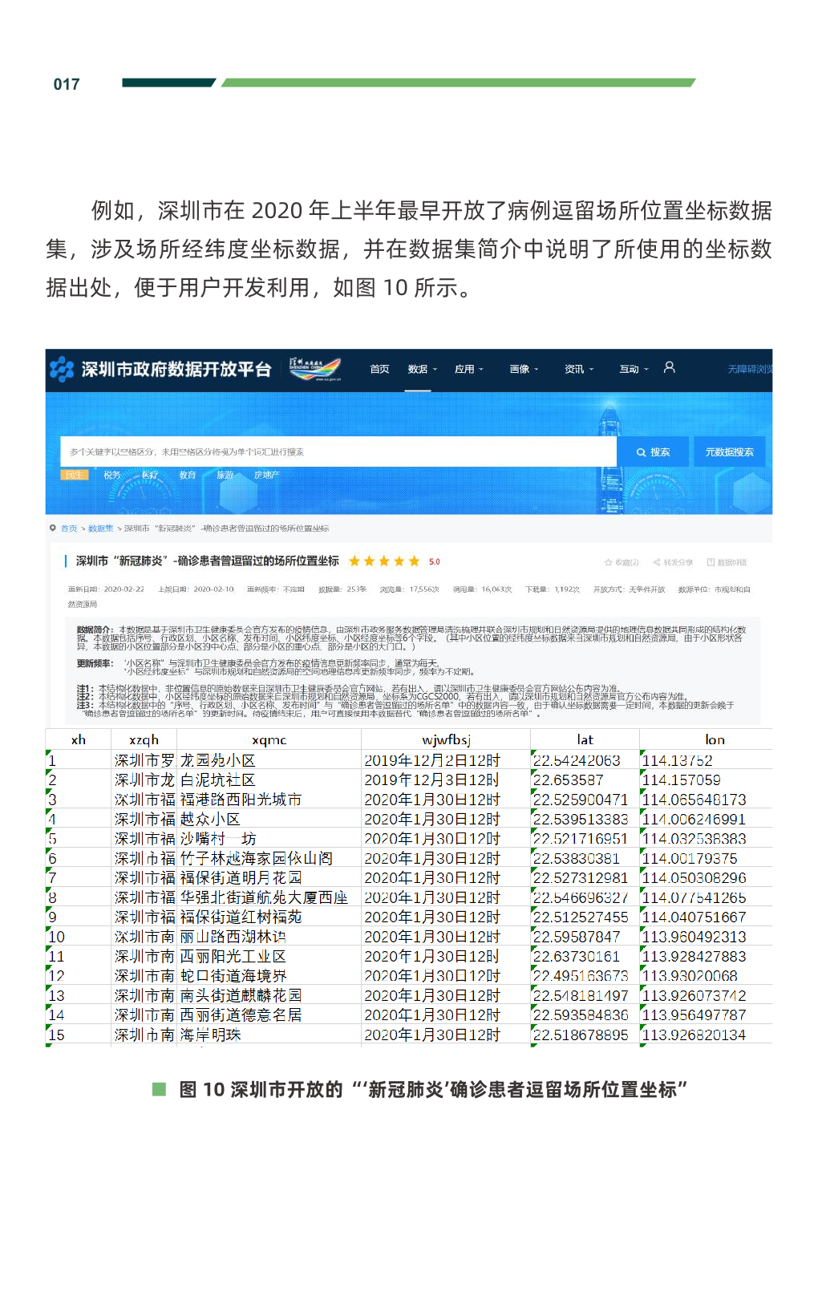Select the 医疗 category tag
Viewport: 818px width, 1296px height.
150,475
